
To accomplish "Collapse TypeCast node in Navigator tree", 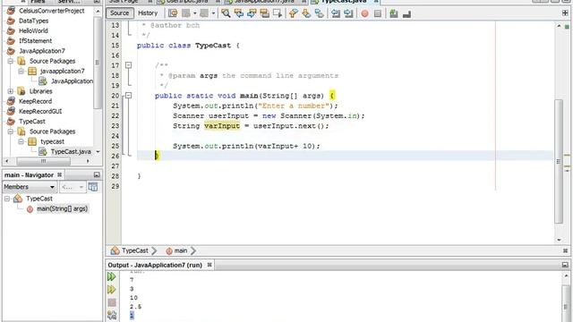I will (7, 199).
